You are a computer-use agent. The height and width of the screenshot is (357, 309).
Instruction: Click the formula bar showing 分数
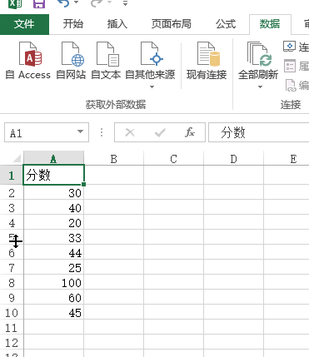(258, 132)
